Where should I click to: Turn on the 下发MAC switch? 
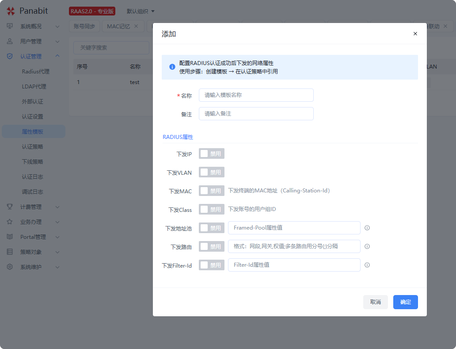pyautogui.click(x=211, y=191)
